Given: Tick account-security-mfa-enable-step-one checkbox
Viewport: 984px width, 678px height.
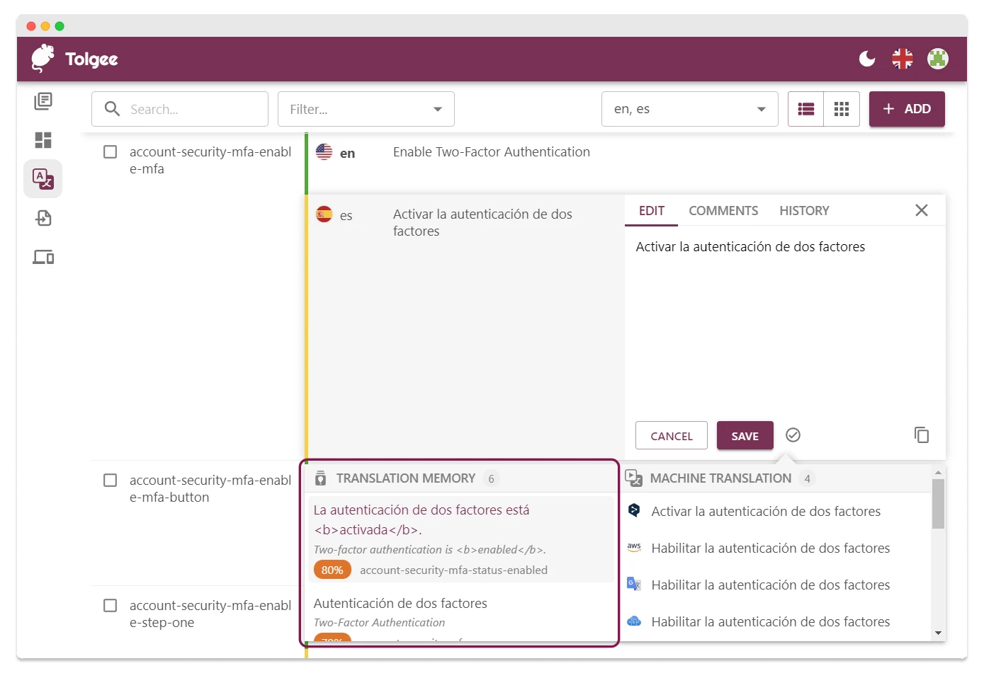Looking at the screenshot, I should 111,606.
